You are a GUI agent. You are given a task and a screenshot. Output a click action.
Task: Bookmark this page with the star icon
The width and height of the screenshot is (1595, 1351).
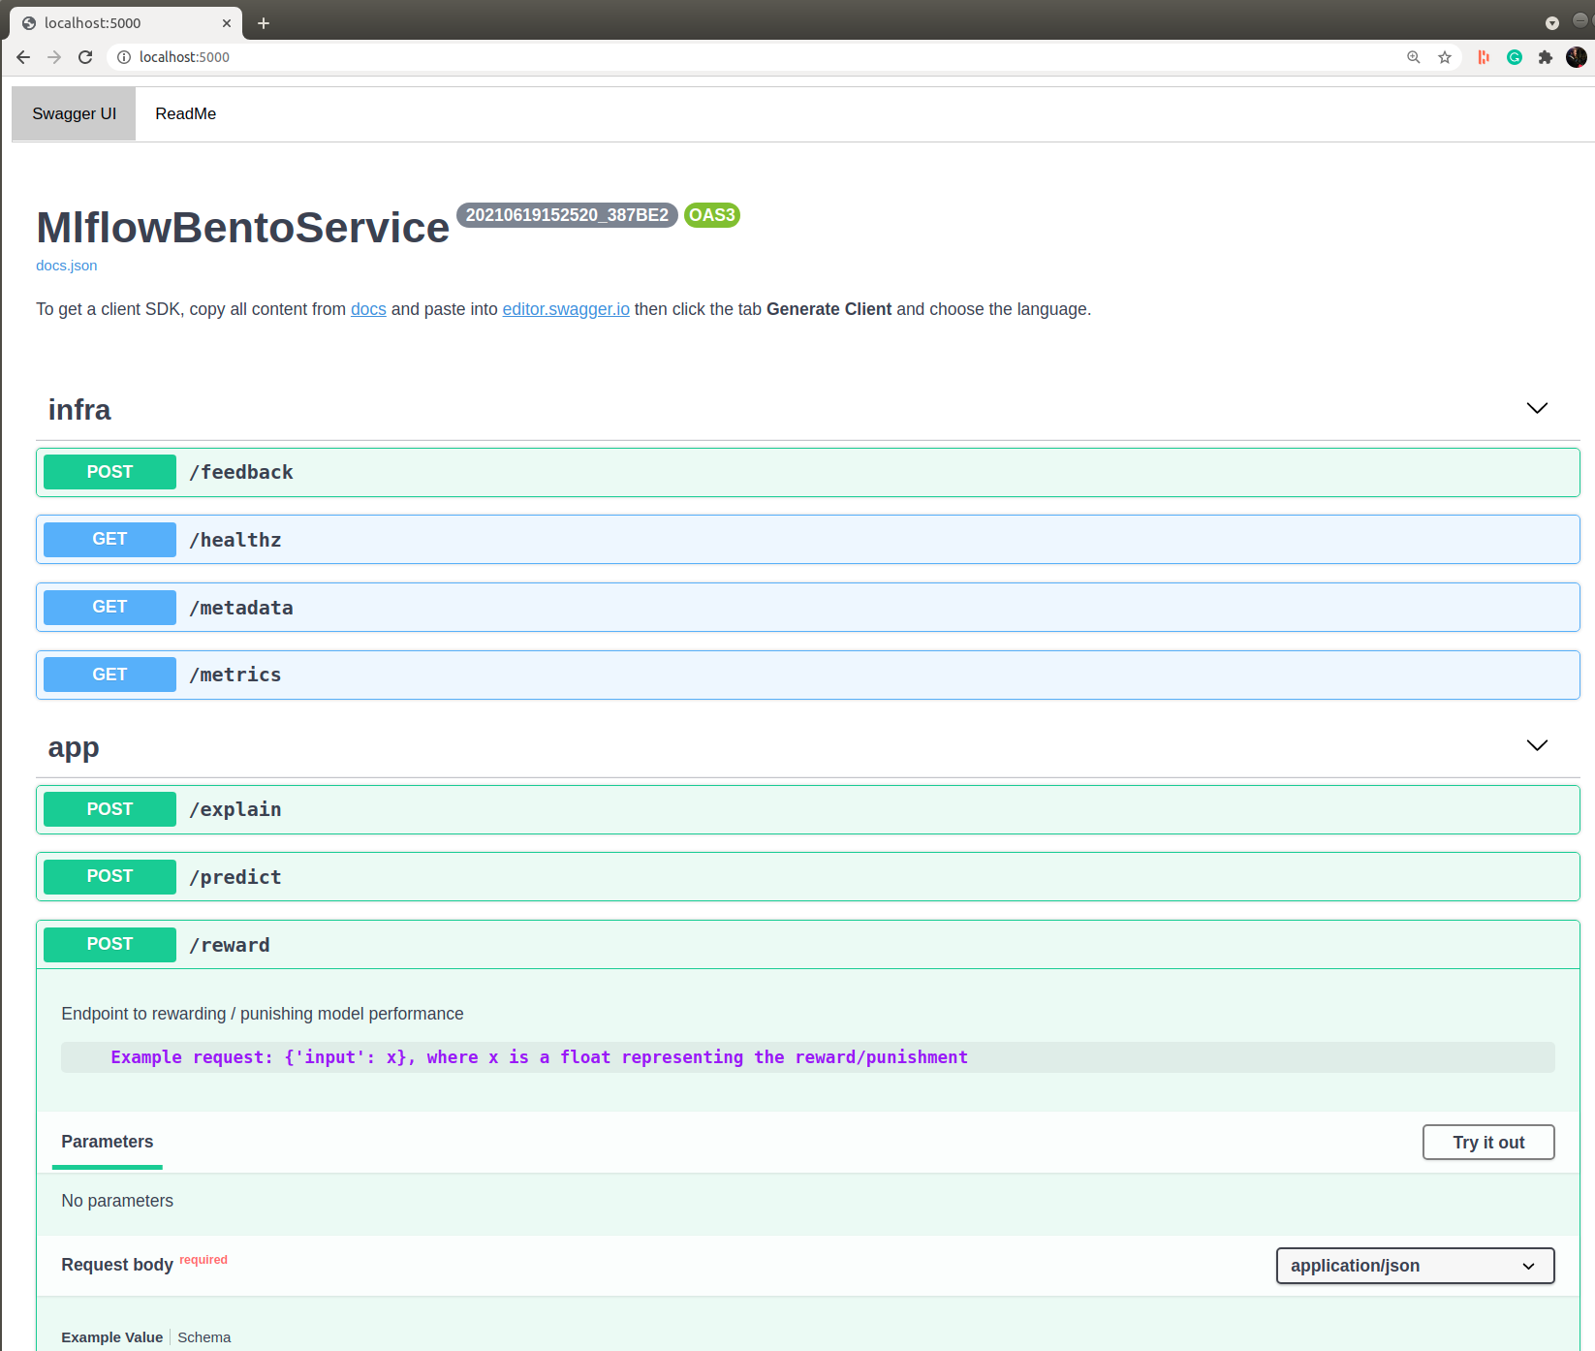1445,57
